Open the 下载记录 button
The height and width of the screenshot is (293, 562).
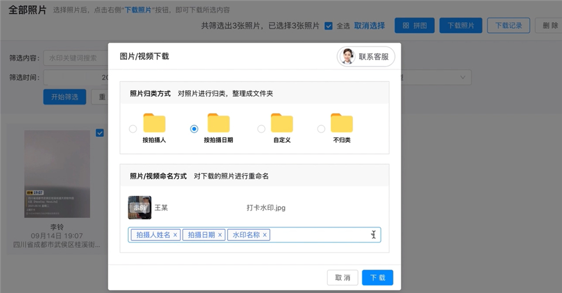tap(508, 26)
